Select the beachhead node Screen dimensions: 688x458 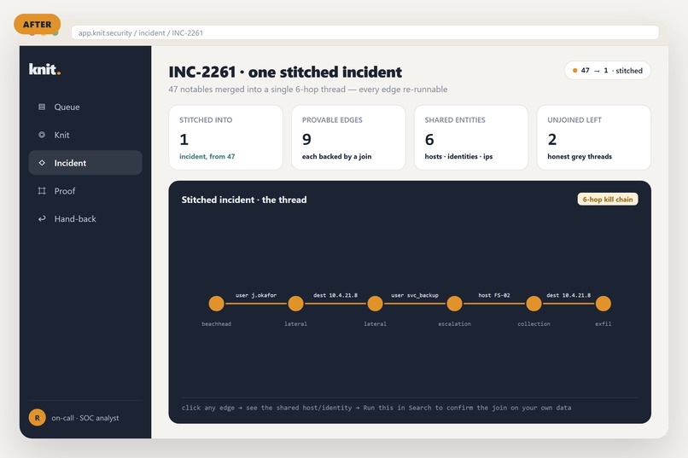(216, 304)
